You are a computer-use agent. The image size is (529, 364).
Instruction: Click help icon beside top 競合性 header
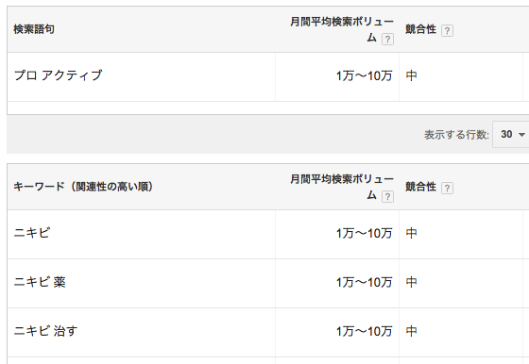pyautogui.click(x=447, y=30)
